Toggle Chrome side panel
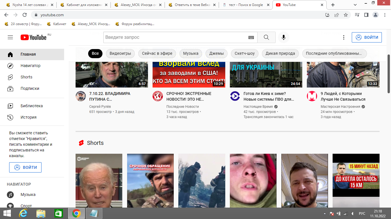The image size is (391, 219). click(x=366, y=15)
